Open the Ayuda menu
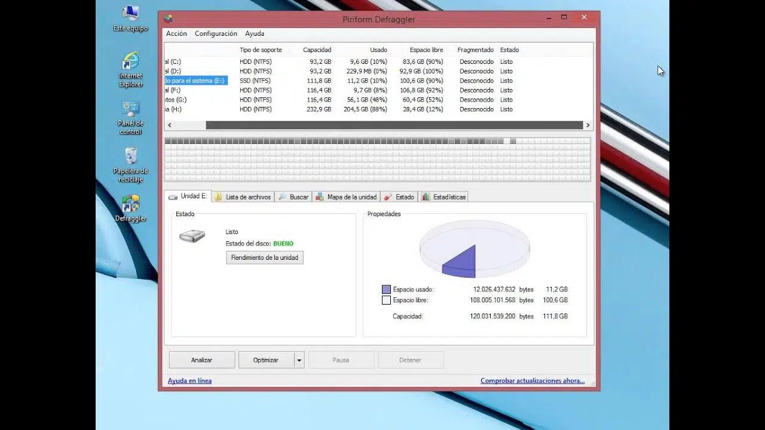This screenshot has width=765, height=430. click(255, 33)
